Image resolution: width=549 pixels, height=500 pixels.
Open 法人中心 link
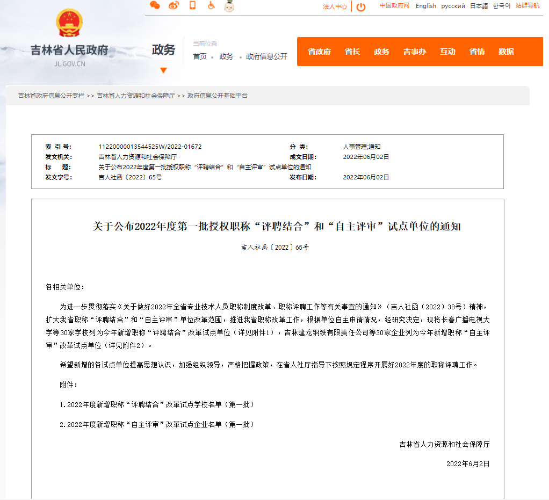click(335, 7)
